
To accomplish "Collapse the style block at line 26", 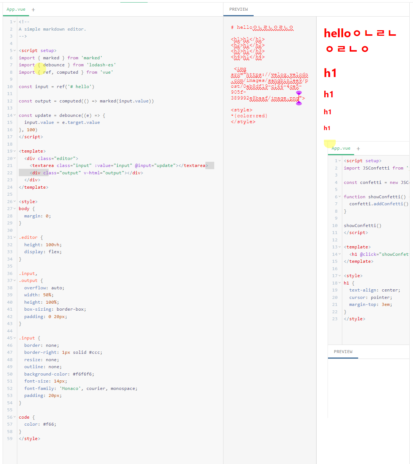I will coord(15,202).
